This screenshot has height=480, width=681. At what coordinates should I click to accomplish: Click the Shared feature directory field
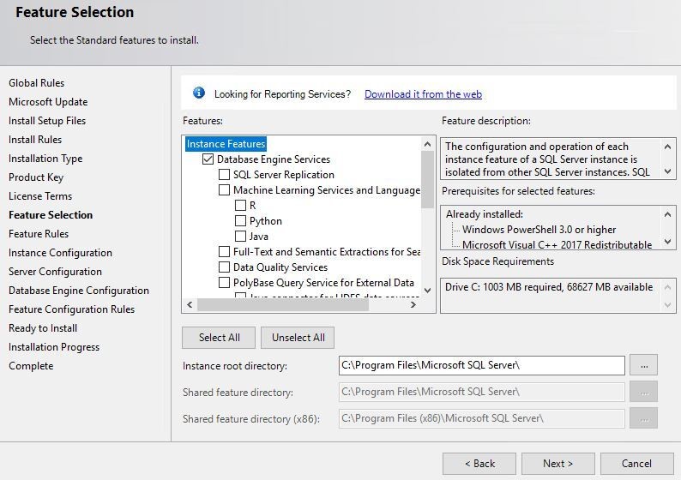click(x=482, y=392)
